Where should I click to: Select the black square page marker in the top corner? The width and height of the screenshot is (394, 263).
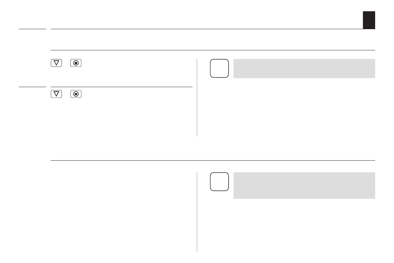[x=369, y=20]
